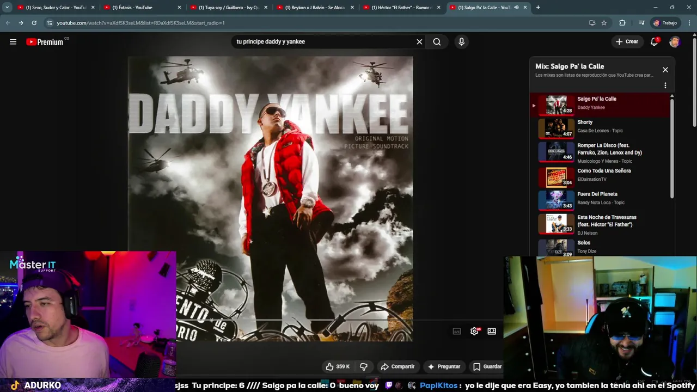Close the Mix: Salgo Pa' la Calle playlist panel

click(x=665, y=70)
